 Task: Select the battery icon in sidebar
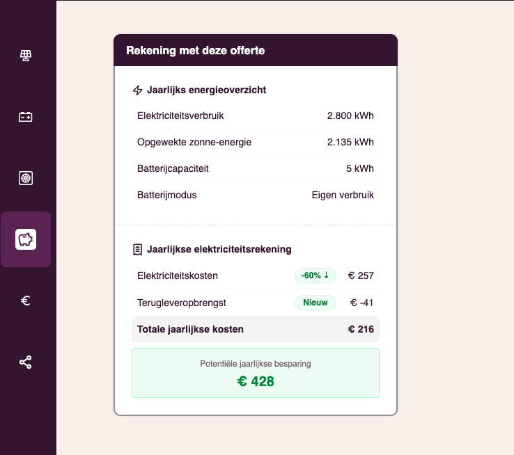tap(26, 117)
